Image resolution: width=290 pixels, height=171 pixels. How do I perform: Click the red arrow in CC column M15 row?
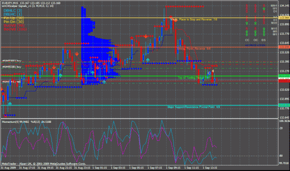247,29
